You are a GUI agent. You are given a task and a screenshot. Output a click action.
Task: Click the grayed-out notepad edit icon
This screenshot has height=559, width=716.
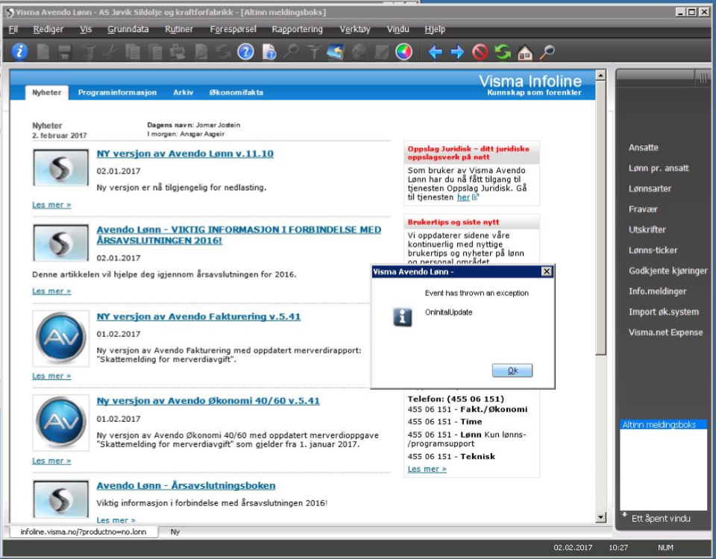click(381, 52)
